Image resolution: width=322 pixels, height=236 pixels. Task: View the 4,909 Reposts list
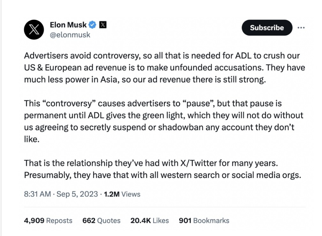(x=48, y=220)
